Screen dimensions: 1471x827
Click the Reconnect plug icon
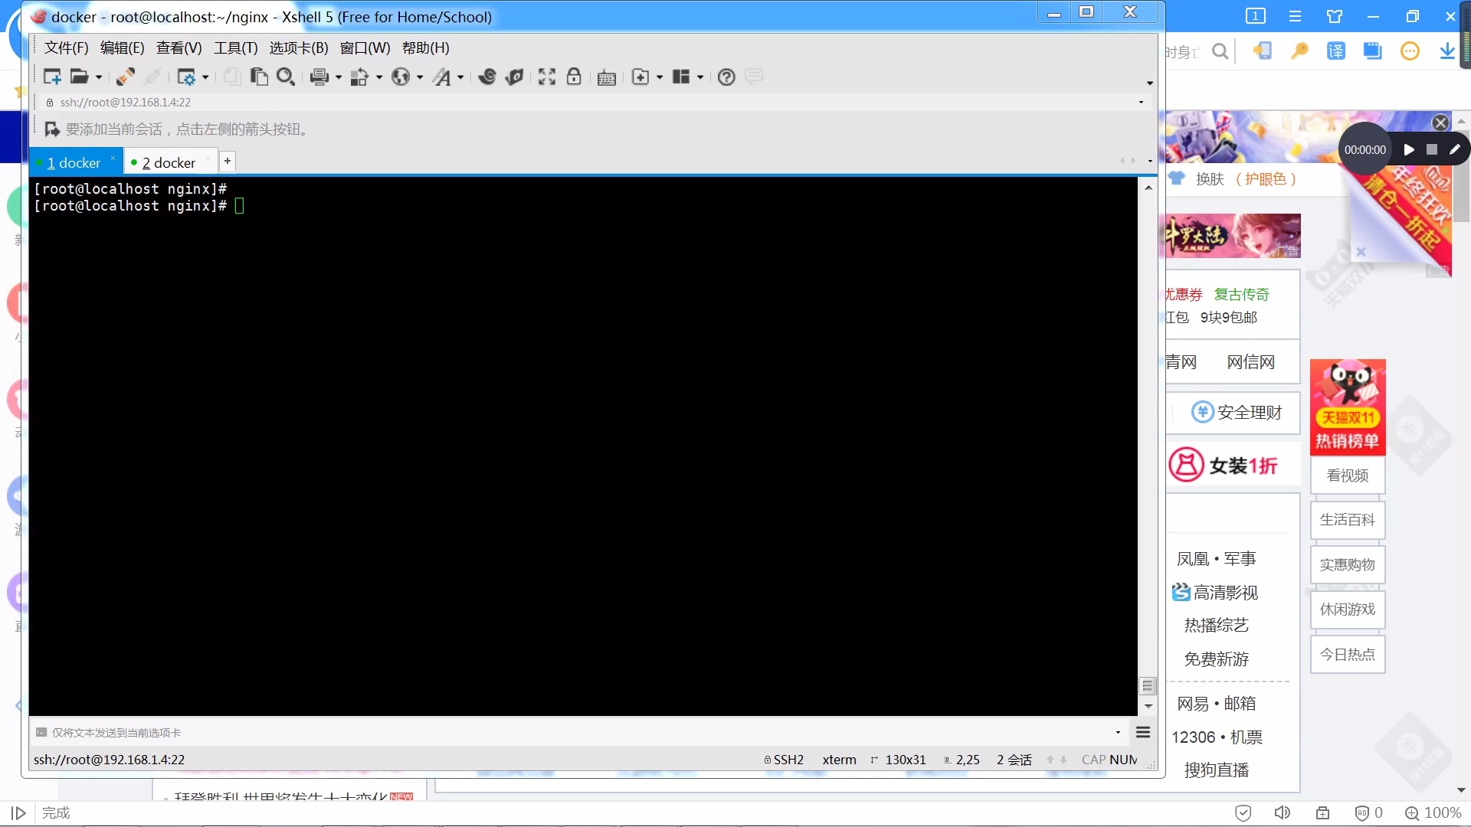point(126,77)
